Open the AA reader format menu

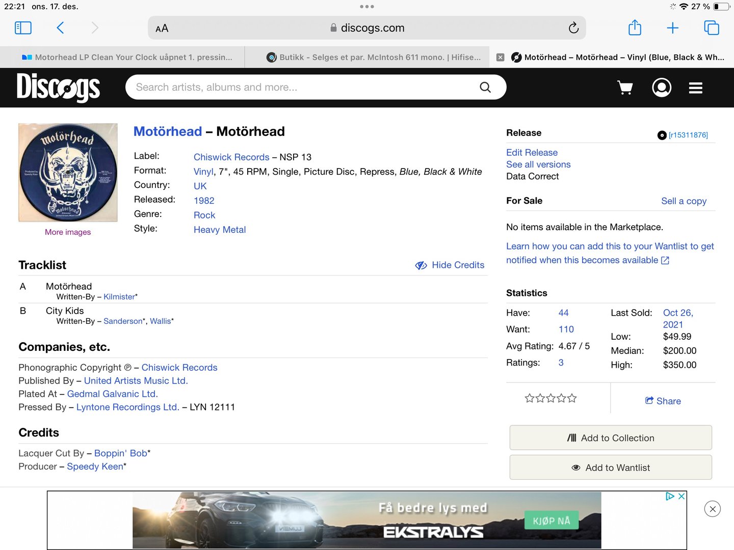(x=162, y=29)
